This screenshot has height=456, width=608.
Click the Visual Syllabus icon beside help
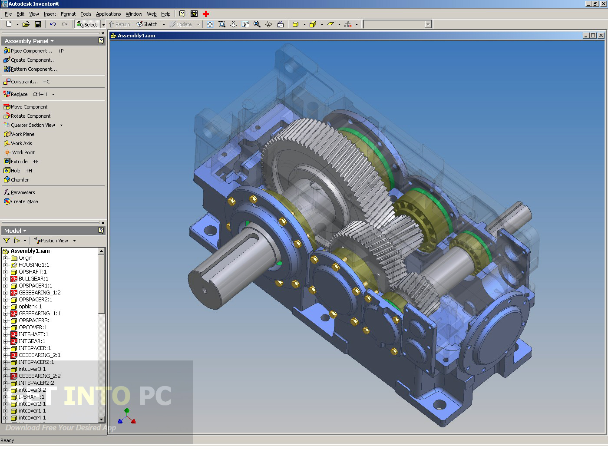click(194, 14)
